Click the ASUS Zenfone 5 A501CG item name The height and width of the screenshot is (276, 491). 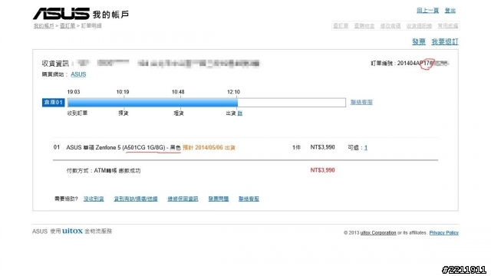[x=124, y=147]
